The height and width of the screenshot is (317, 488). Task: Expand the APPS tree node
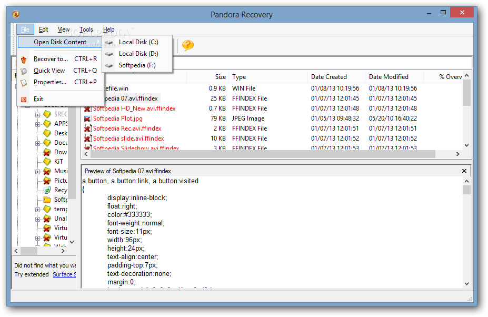coord(38,125)
